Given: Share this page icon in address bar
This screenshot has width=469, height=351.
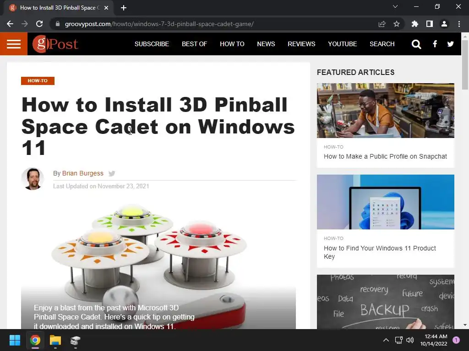Looking at the screenshot, I should (x=382, y=24).
